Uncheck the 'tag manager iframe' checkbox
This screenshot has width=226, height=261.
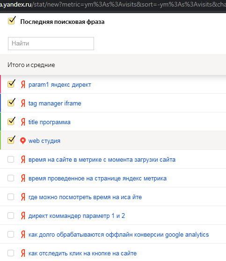pyautogui.click(x=11, y=103)
